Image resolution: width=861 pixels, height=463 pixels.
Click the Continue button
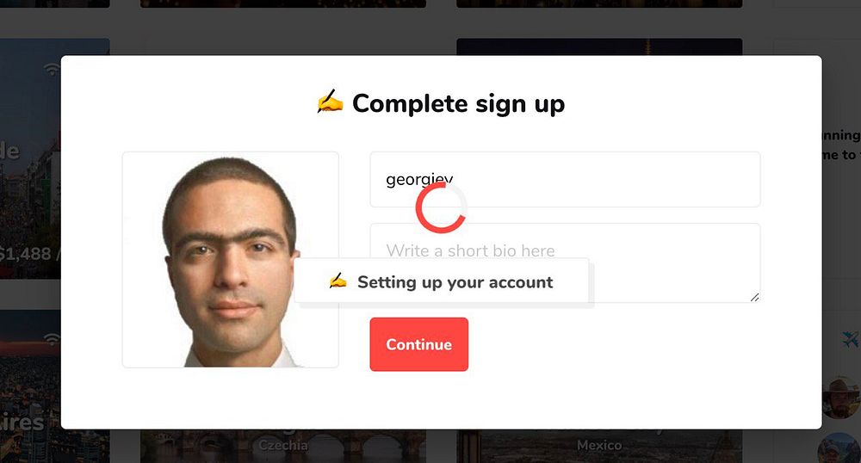tap(419, 344)
